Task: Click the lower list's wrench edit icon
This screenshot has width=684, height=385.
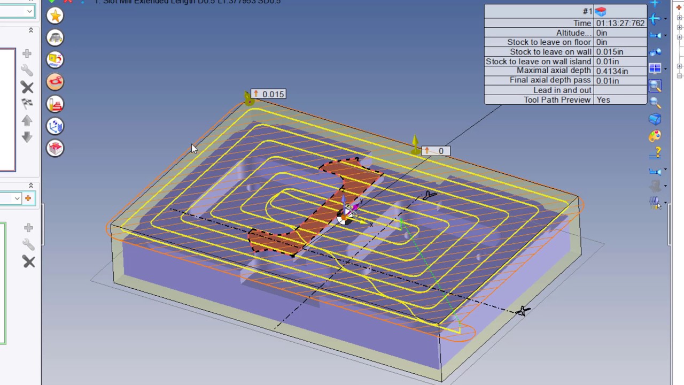Action: click(28, 244)
